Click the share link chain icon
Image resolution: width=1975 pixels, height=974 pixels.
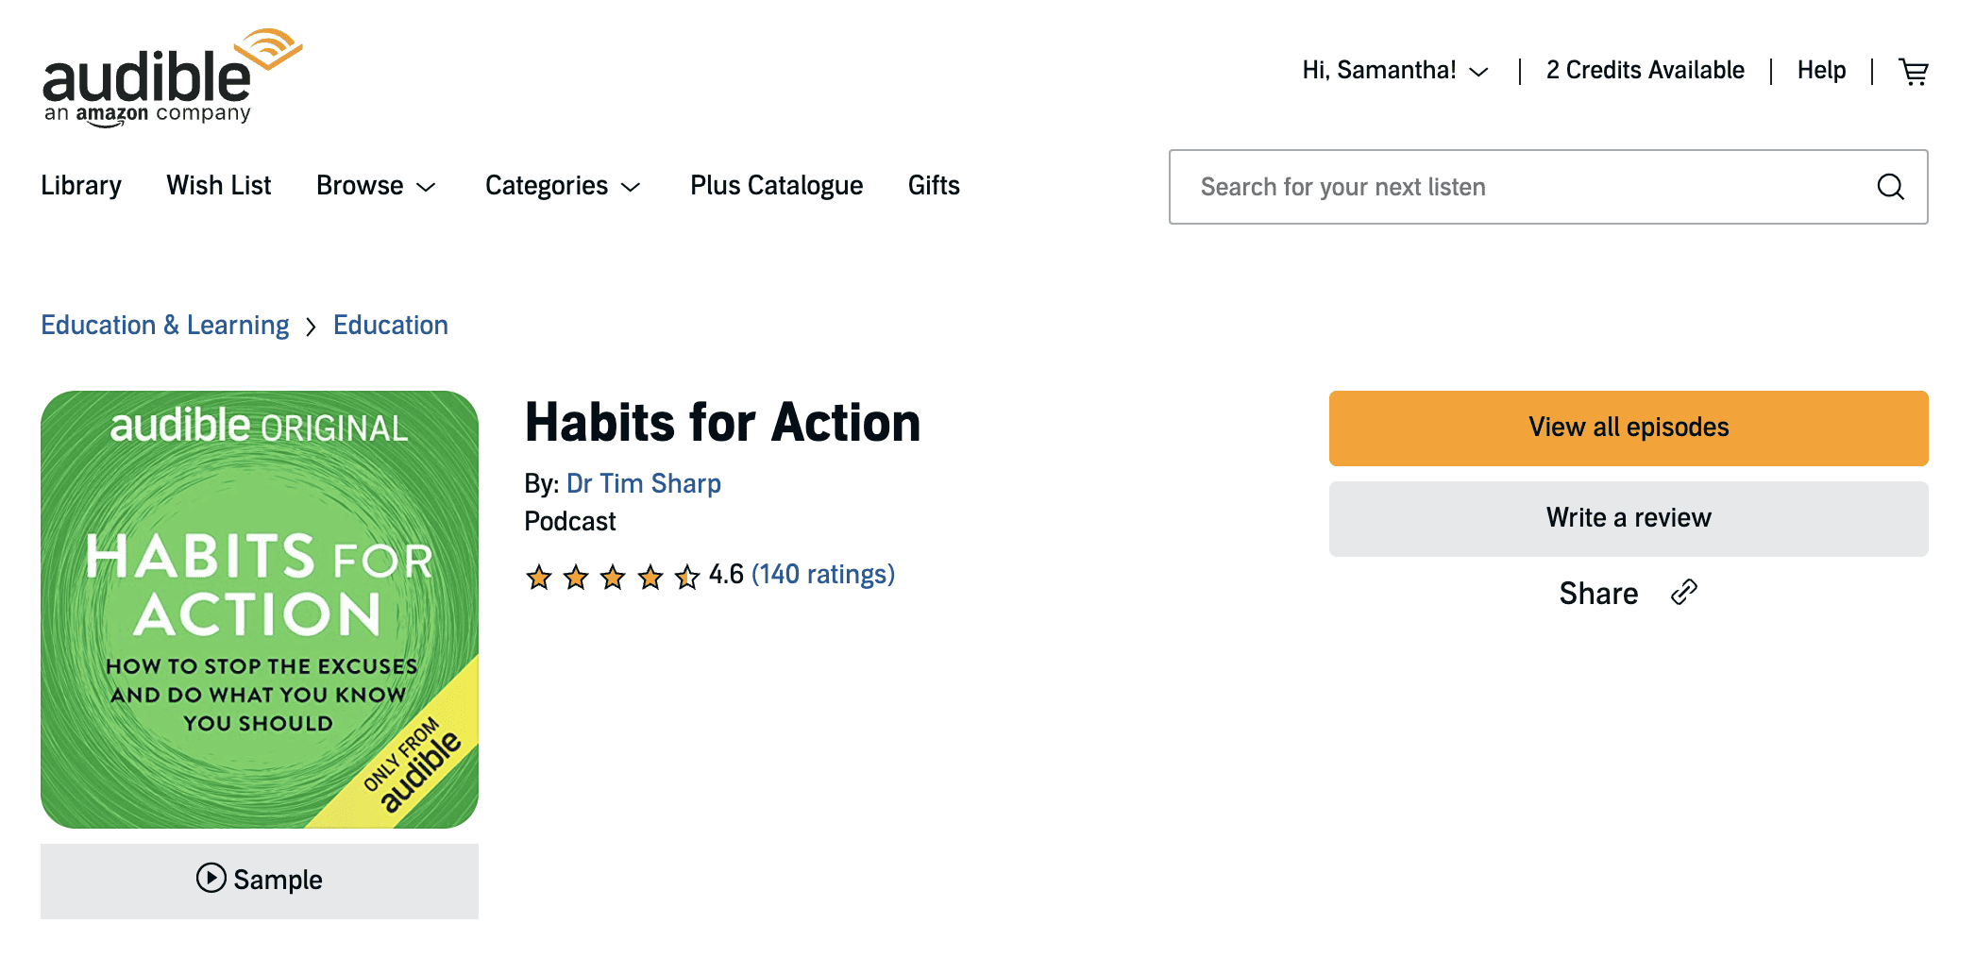coord(1684,593)
